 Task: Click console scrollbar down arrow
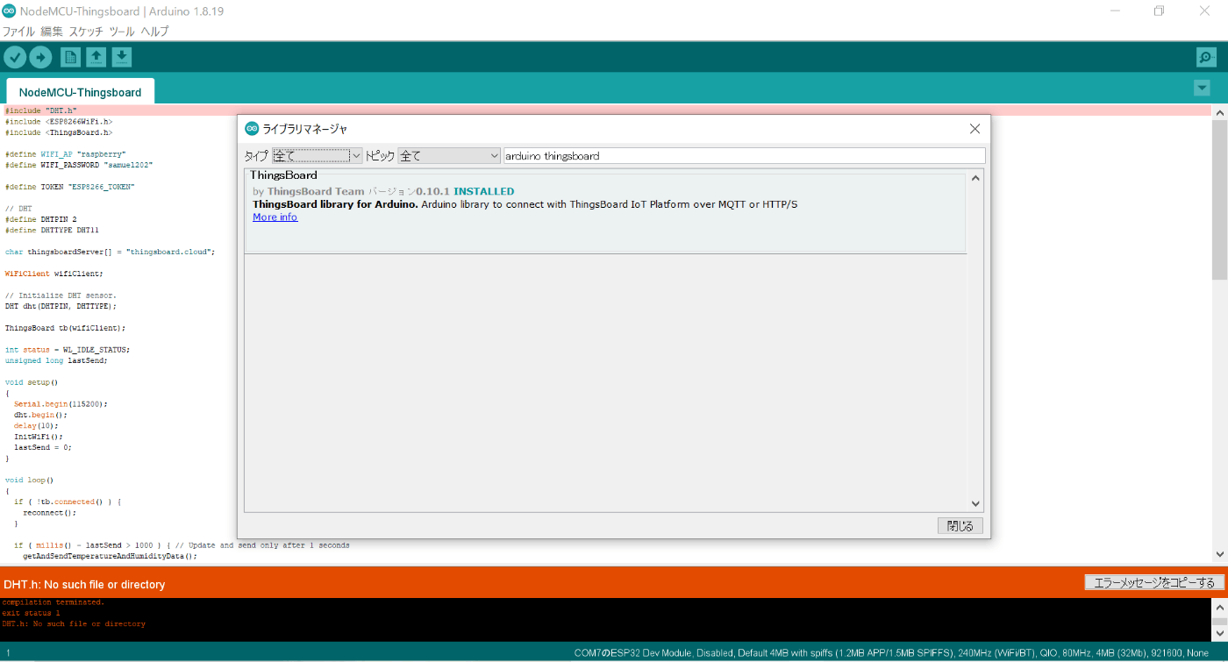[x=1219, y=632]
